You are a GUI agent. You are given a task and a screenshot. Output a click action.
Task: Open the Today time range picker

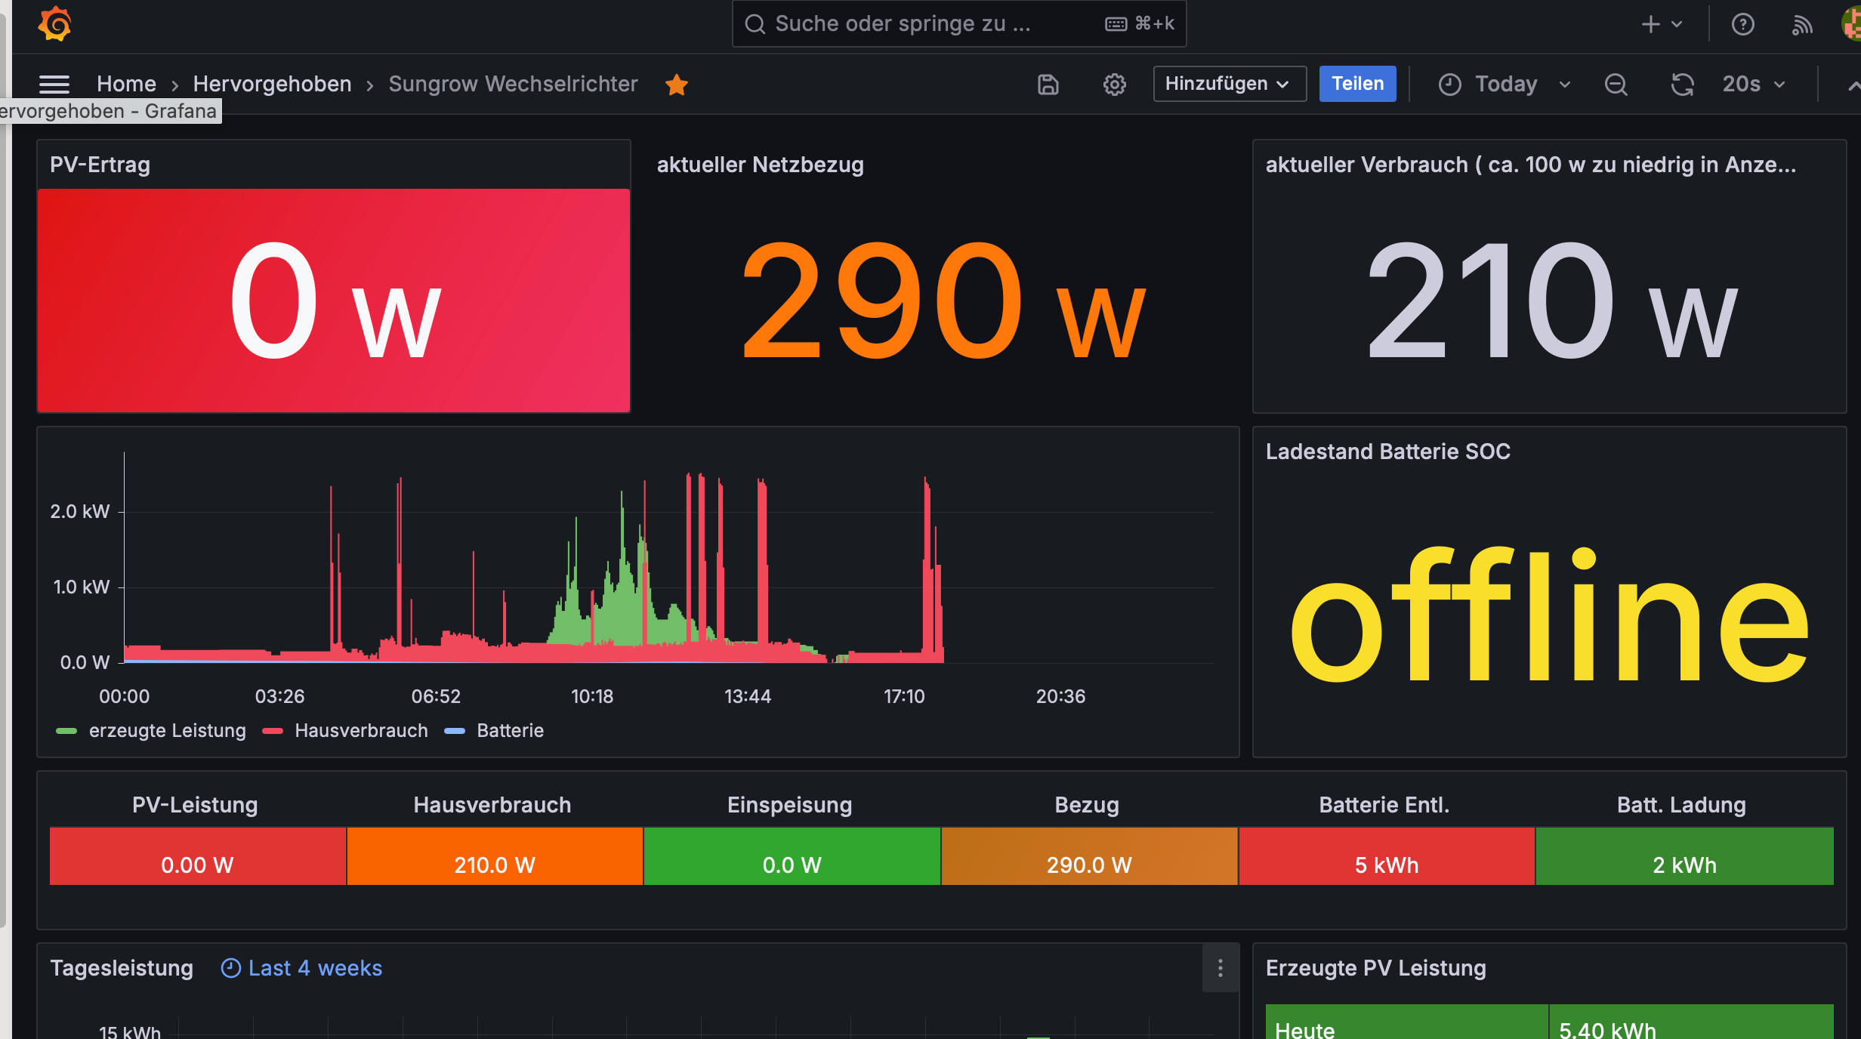point(1504,84)
